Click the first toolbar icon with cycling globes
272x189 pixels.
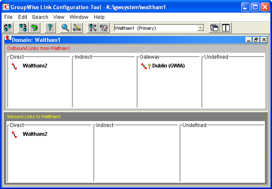[x=8, y=28]
